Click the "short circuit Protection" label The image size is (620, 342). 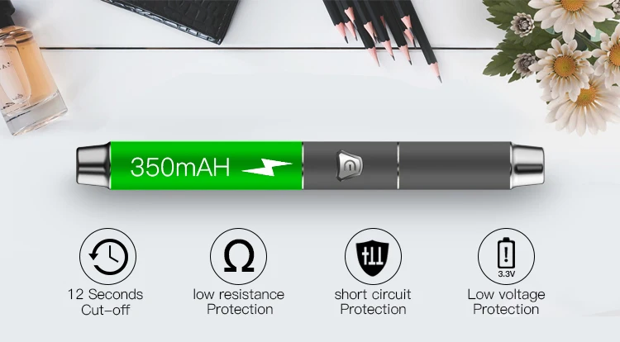(373, 302)
